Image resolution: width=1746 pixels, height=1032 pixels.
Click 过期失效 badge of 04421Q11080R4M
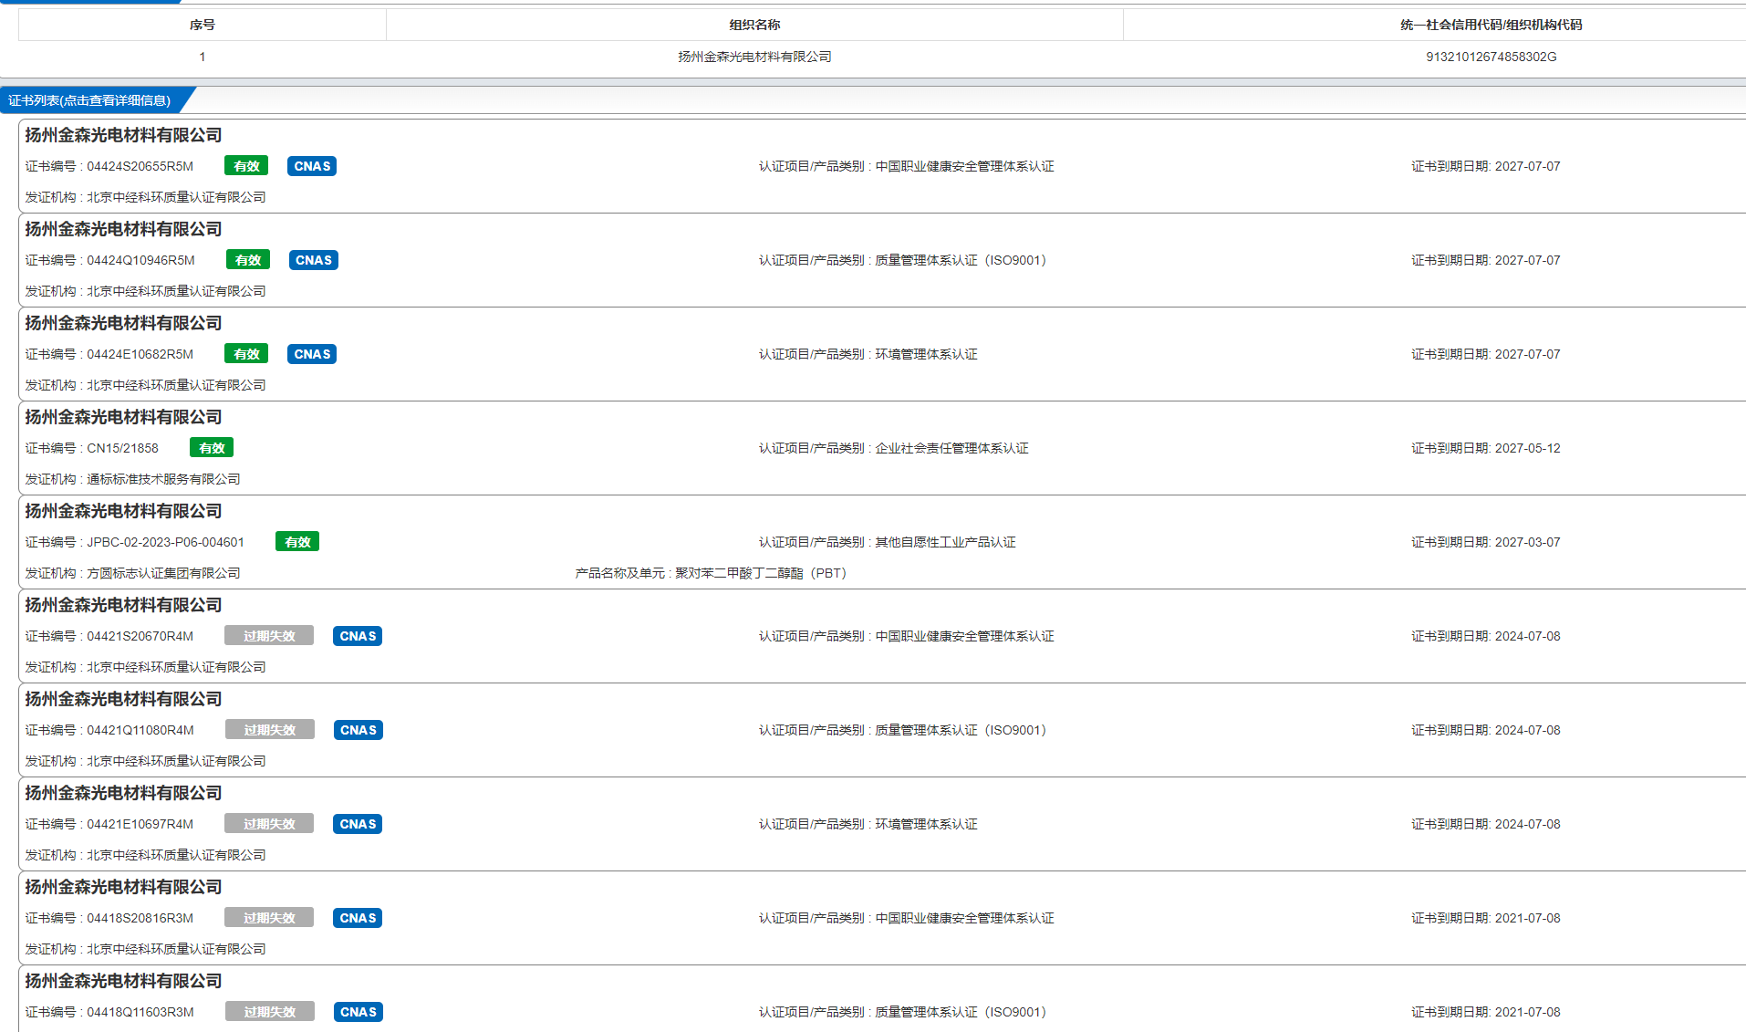[x=270, y=730]
